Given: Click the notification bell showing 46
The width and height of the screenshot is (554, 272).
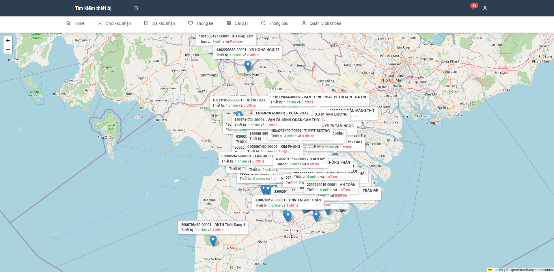Looking at the screenshot, I should click(x=473, y=8).
